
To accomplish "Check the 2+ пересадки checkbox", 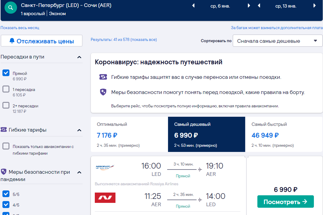I will (6, 105).
